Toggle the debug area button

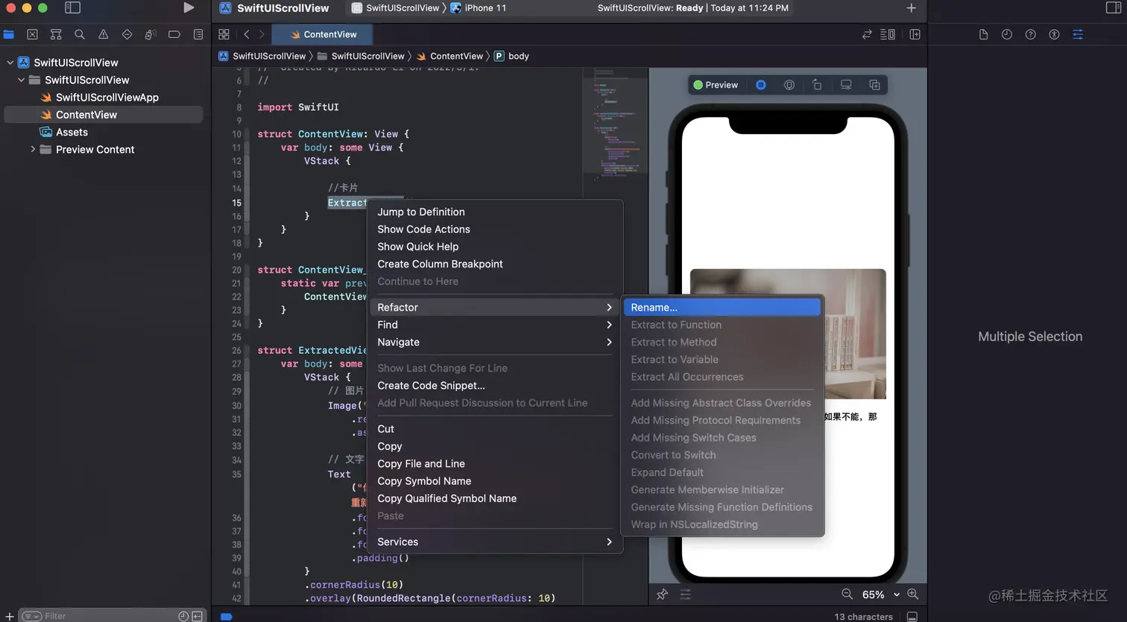[x=912, y=617]
